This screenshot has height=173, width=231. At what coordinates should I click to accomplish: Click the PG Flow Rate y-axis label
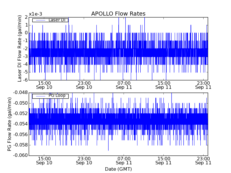click(x=10, y=124)
